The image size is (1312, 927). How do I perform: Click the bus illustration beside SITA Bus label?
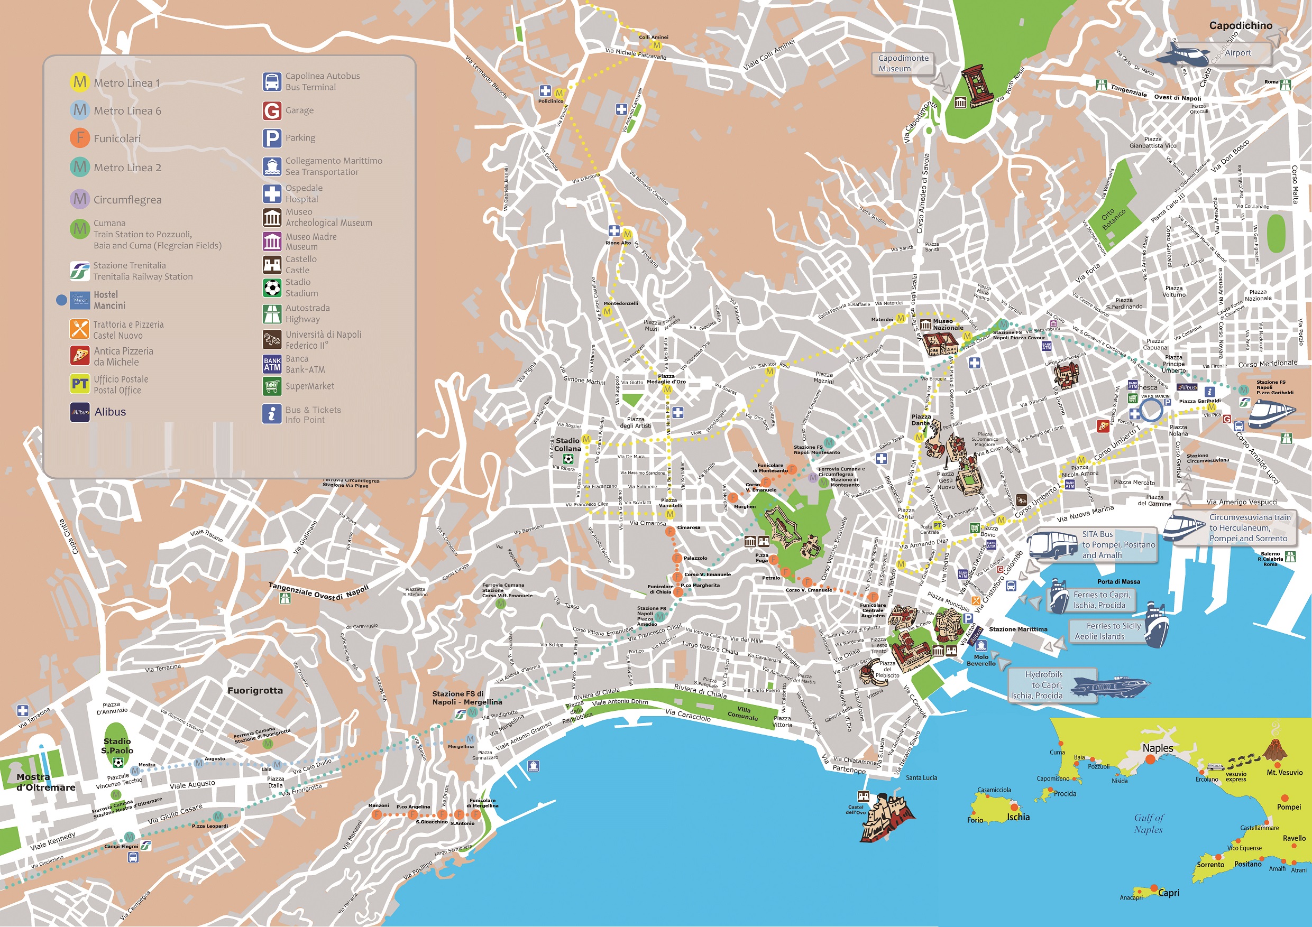tap(1053, 544)
